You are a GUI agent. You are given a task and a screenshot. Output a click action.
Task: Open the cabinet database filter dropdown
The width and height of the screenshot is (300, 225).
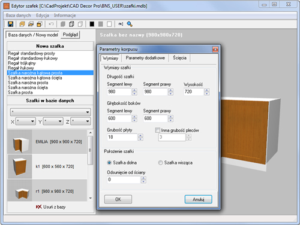pyautogui.click(x=50, y=112)
